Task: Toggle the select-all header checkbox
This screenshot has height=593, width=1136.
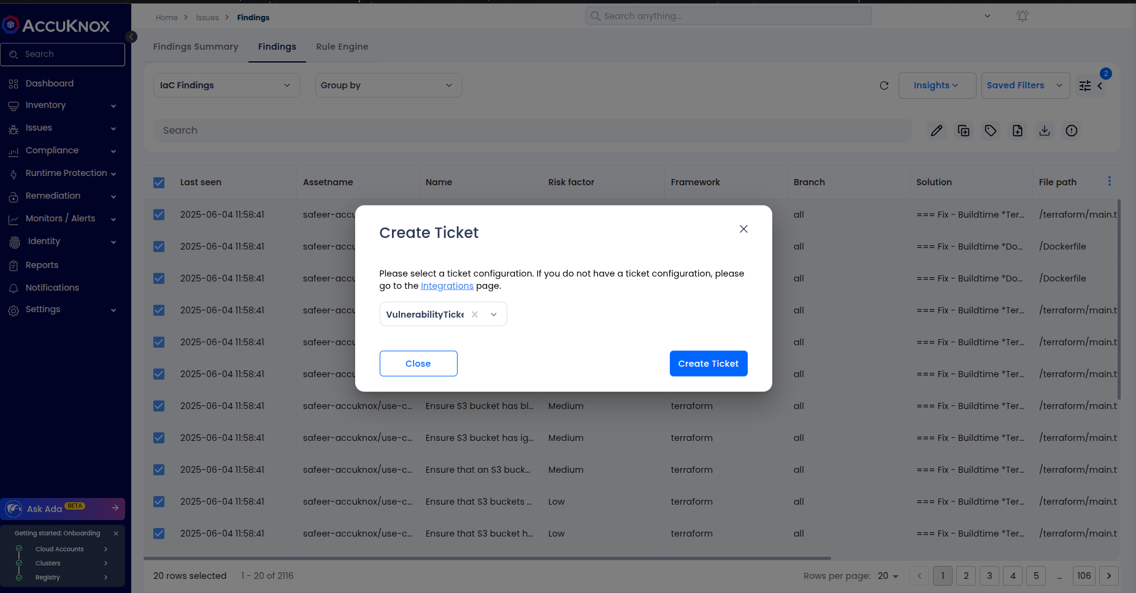Action: [159, 183]
